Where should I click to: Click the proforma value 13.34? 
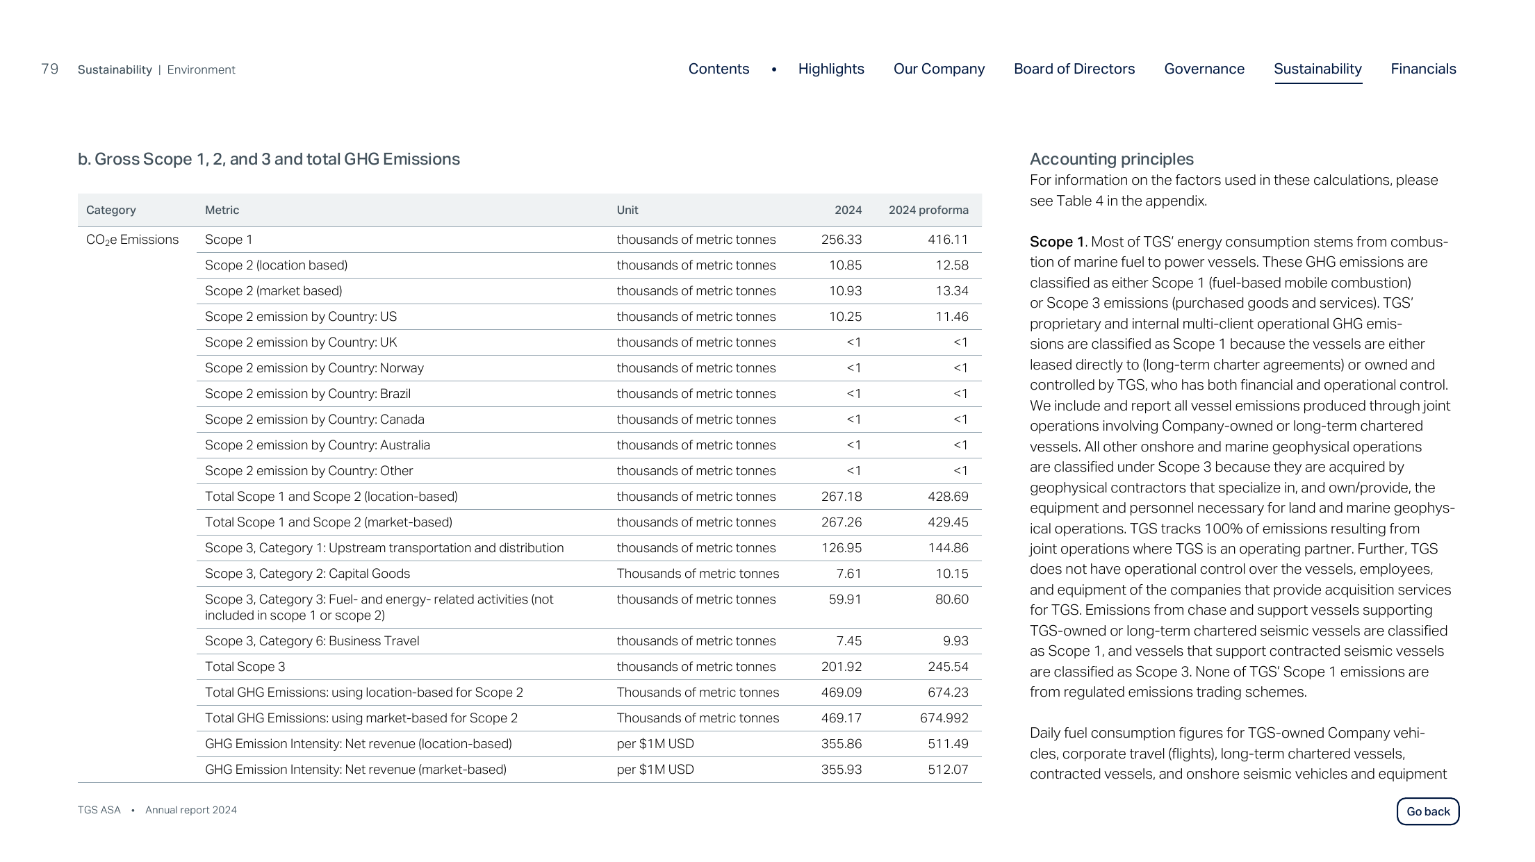pyautogui.click(x=952, y=291)
